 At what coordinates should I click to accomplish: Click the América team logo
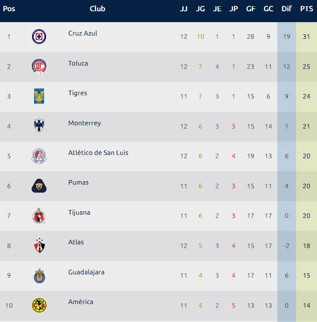tap(39, 305)
